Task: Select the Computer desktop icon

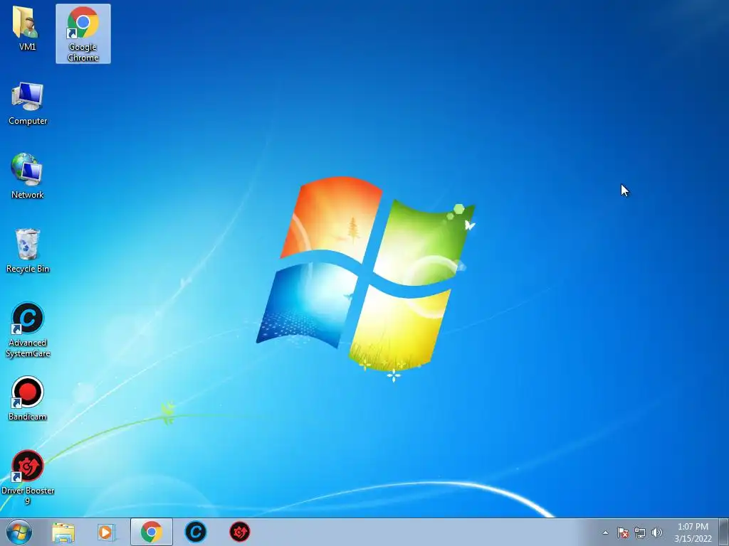Action: pos(28,104)
